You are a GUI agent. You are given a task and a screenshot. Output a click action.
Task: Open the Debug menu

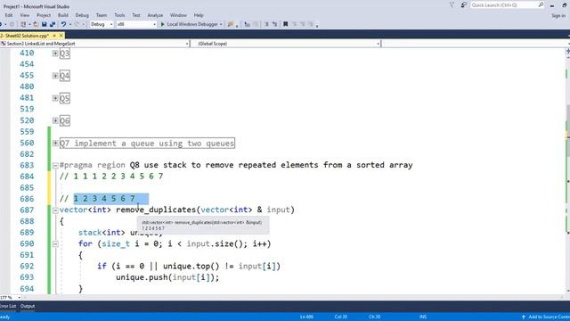click(82, 15)
